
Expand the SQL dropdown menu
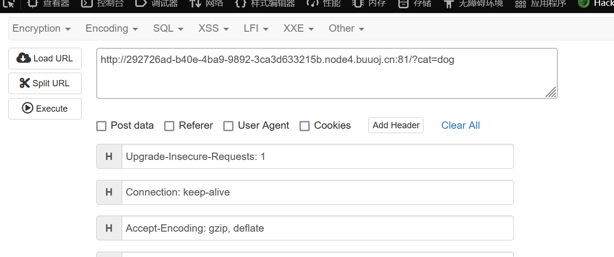pyautogui.click(x=168, y=28)
